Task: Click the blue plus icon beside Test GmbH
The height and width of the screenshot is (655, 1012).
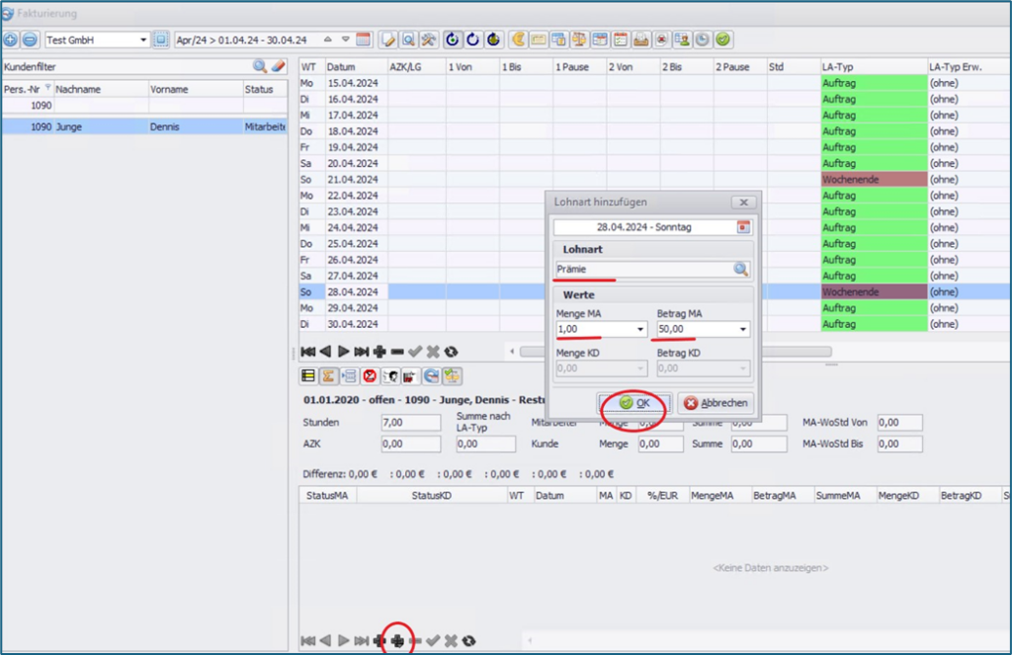Action: pos(10,40)
